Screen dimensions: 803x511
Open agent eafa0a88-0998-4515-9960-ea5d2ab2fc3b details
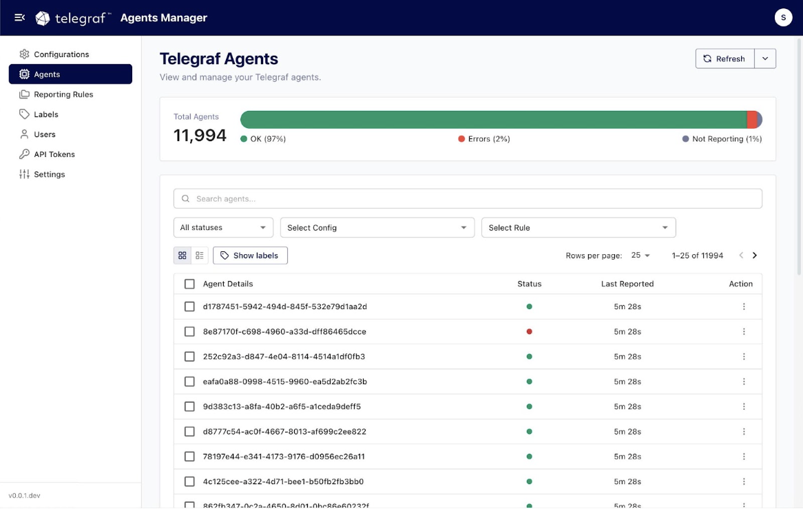point(284,382)
